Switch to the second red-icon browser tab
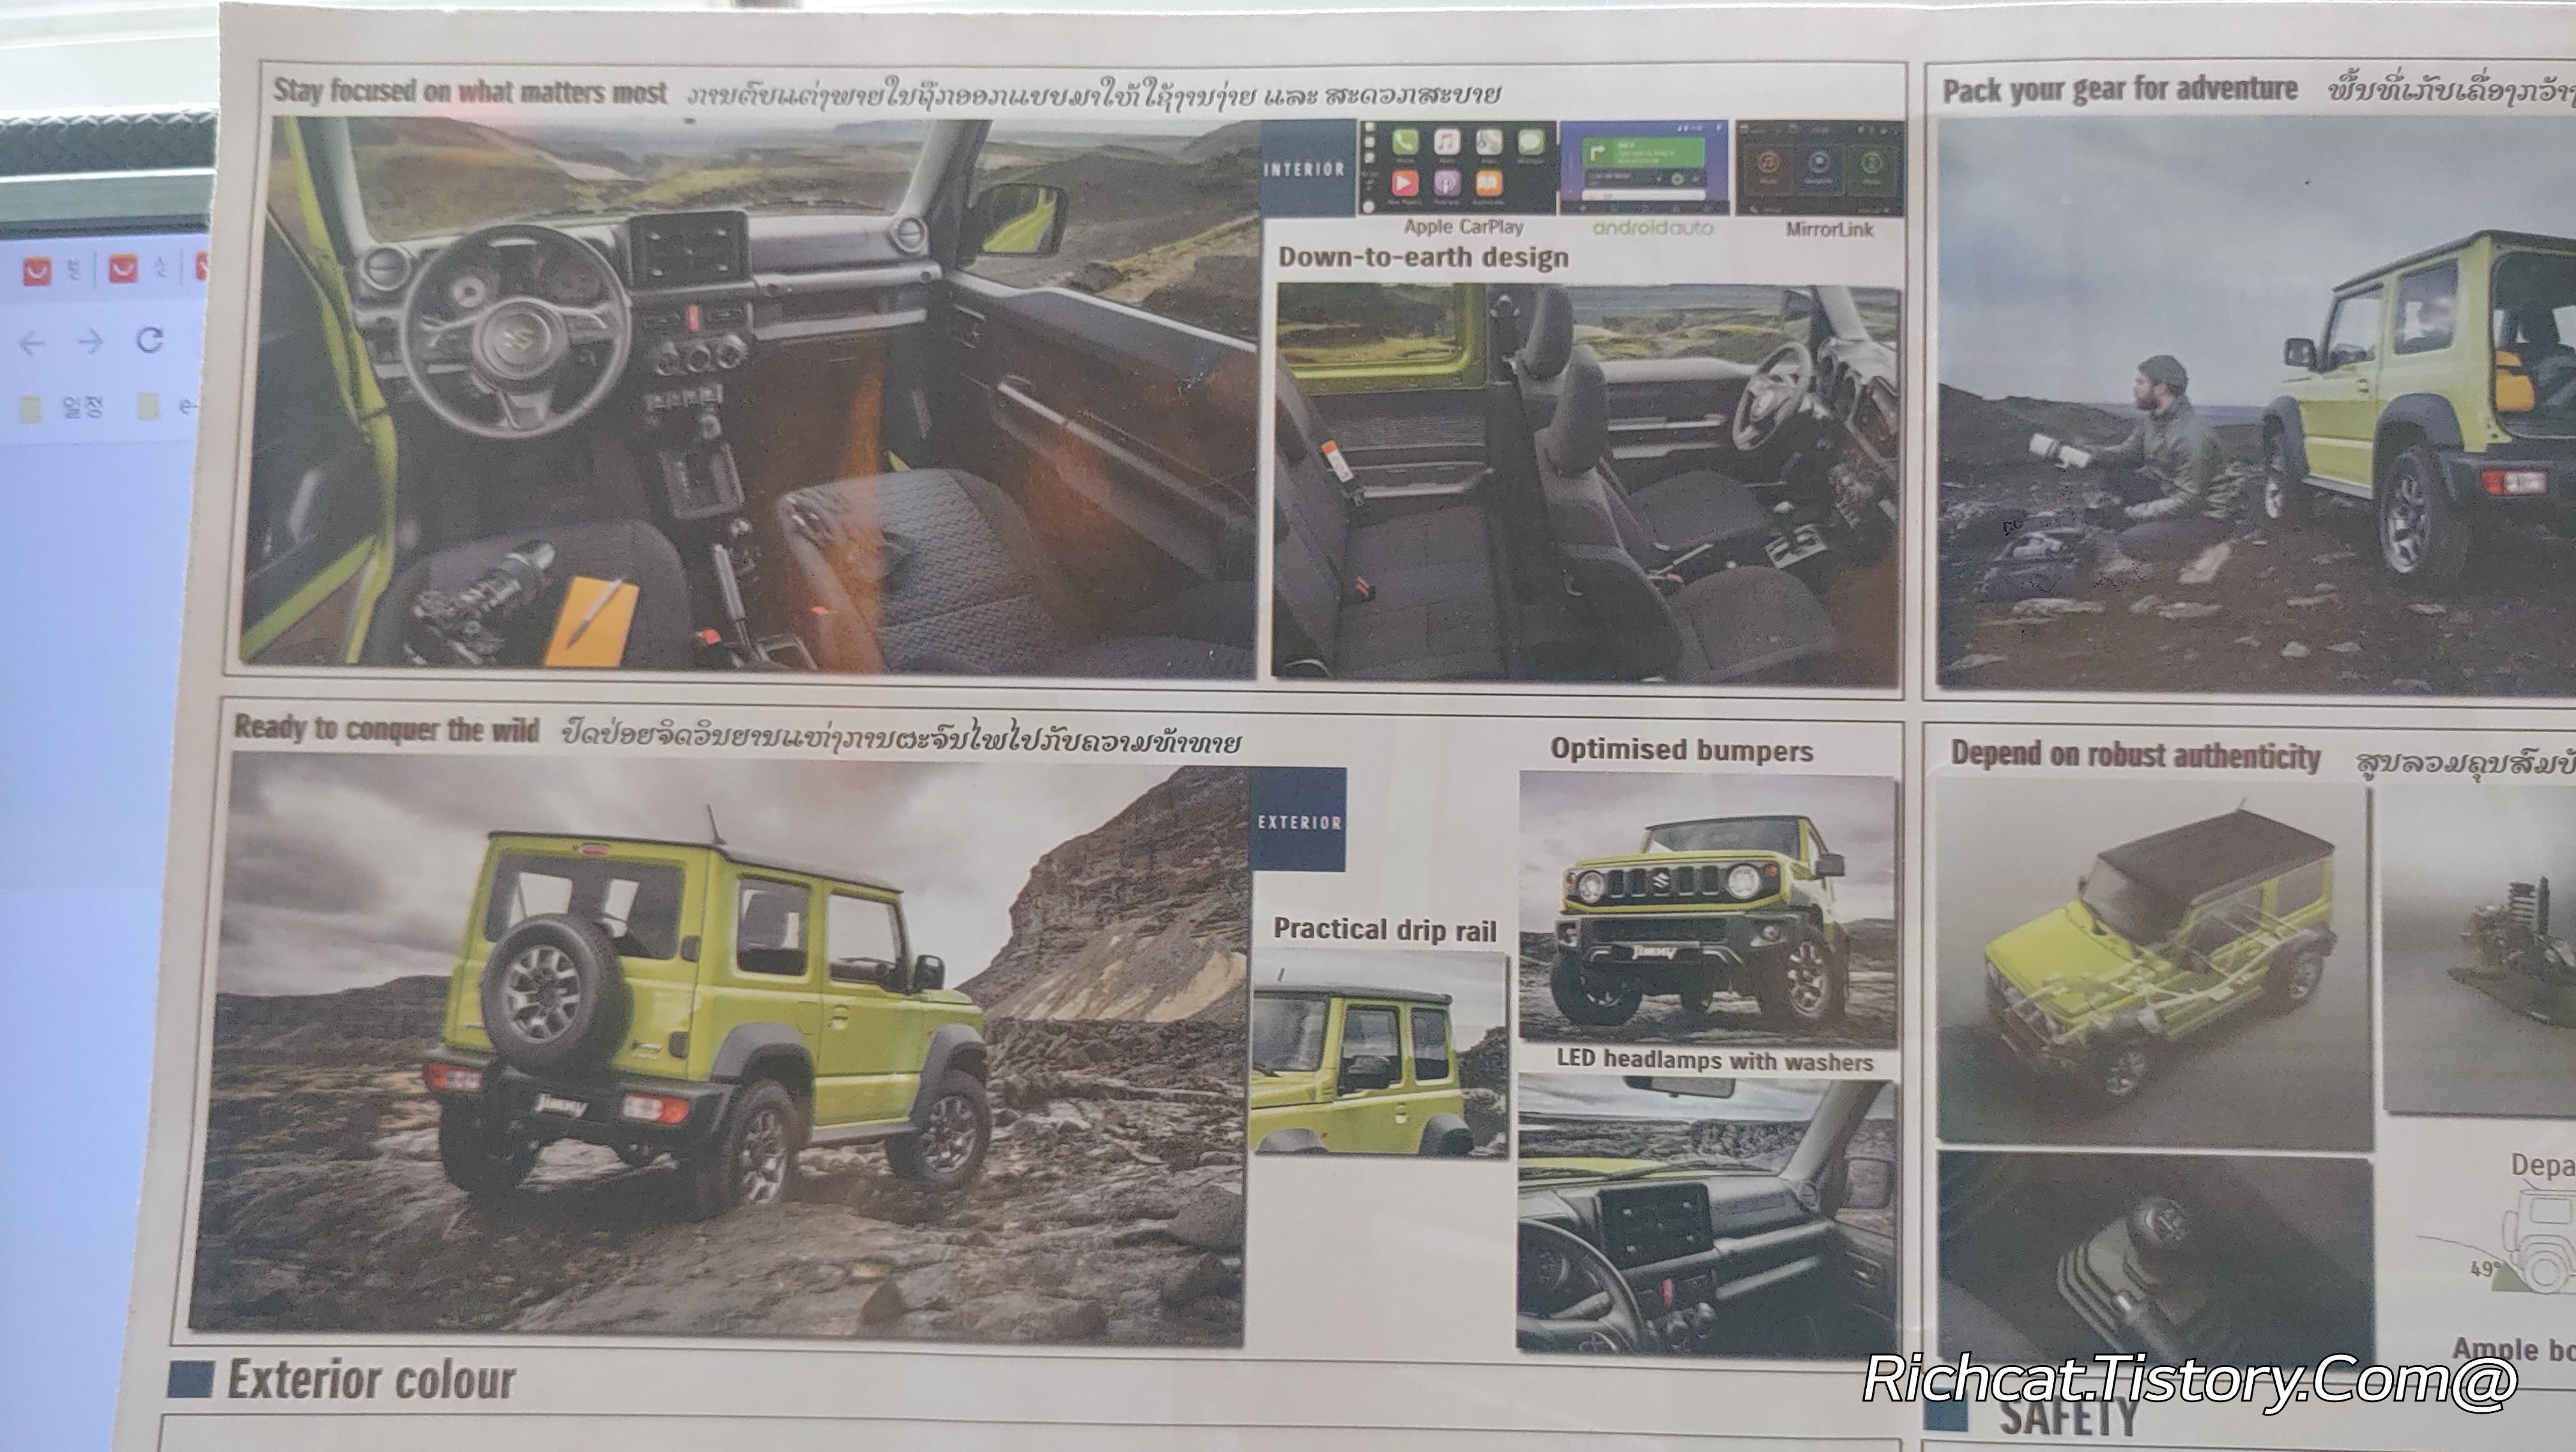2576x1452 pixels. tap(123, 269)
